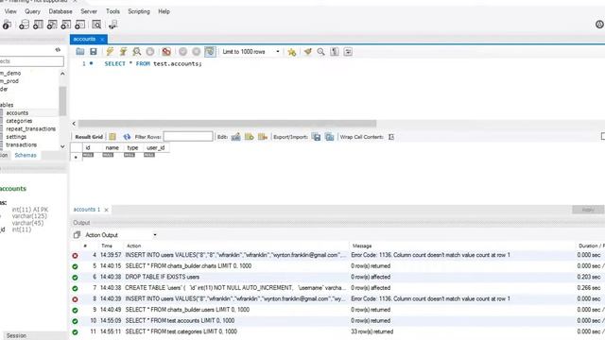Screen dimensions: 605x340
Task: Switch to the Schemas tab
Action: (x=26, y=155)
